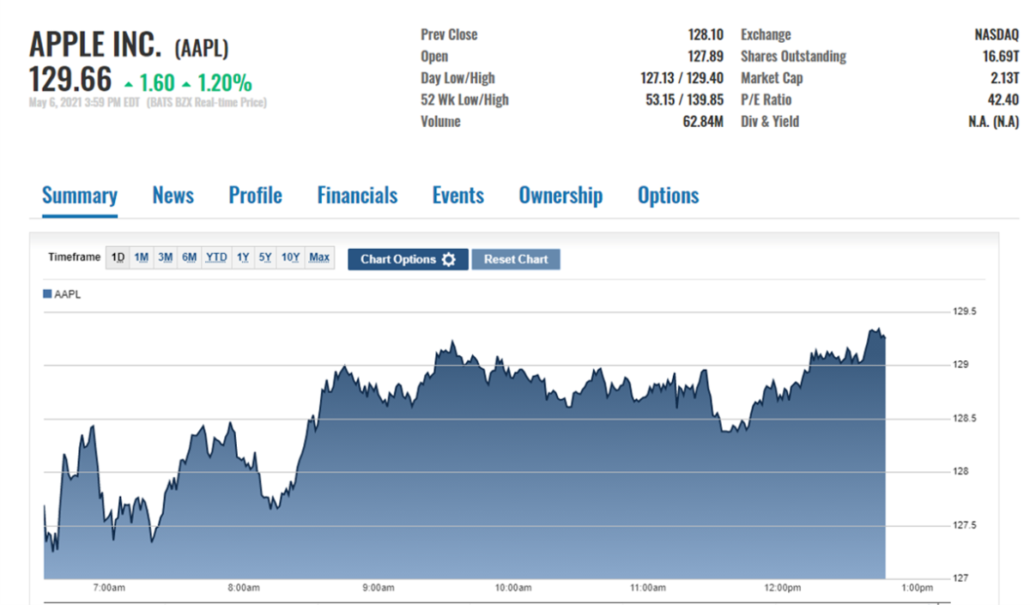Click the green up arrow before 1.60

pos(129,84)
